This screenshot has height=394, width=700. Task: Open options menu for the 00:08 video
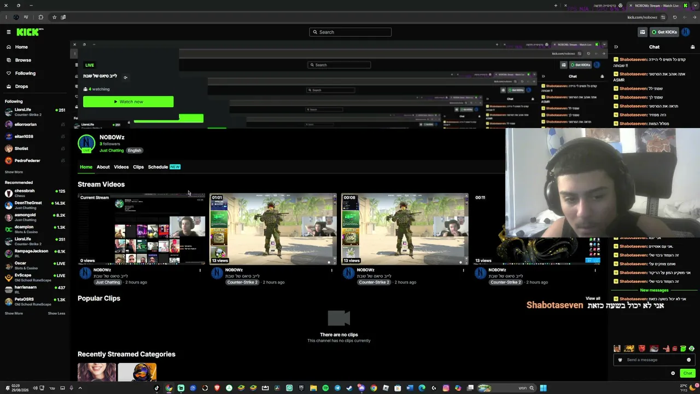pyautogui.click(x=463, y=270)
